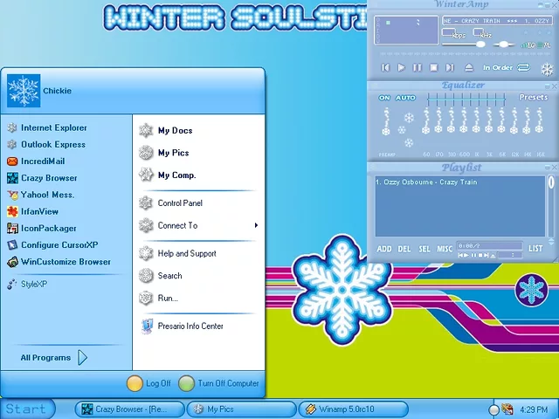
Task: Click the Configure CursorXP cursor icon
Action: pyautogui.click(x=12, y=244)
